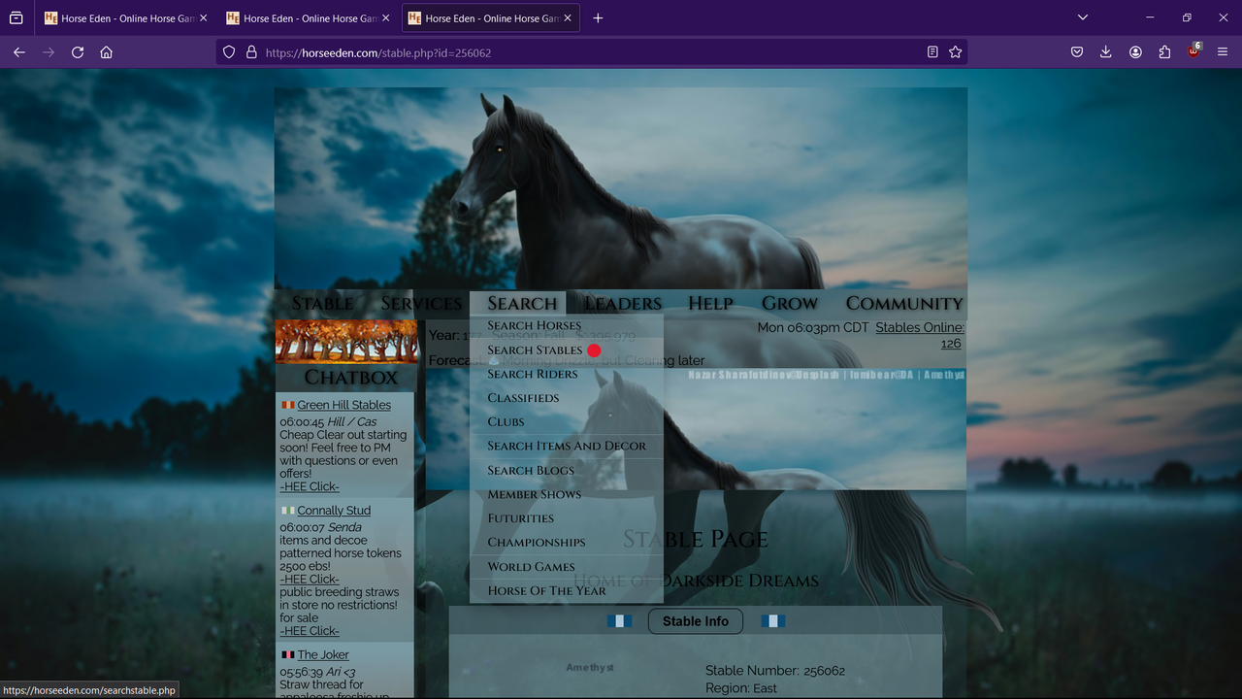
Task: Click the Chatbox heading
Action: 351,377
